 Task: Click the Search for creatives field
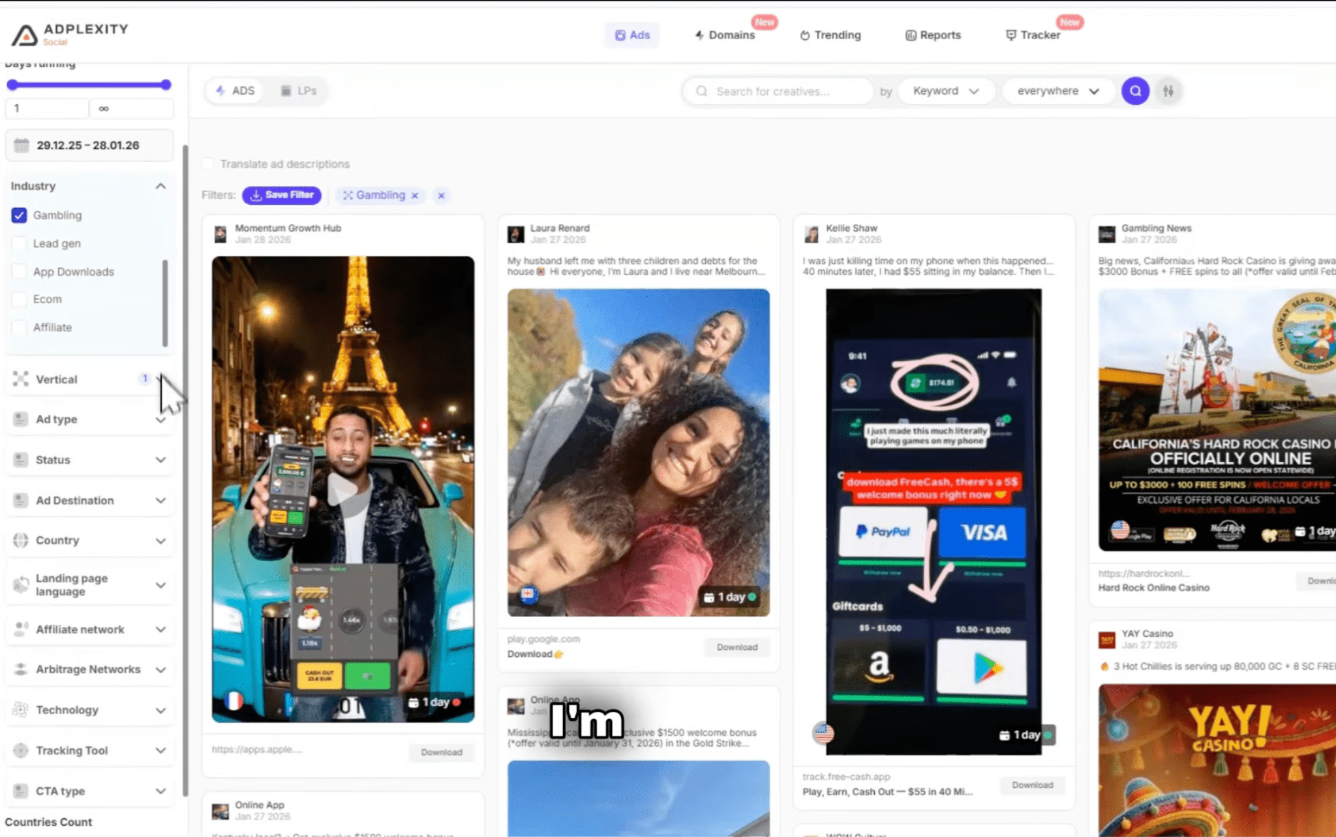coord(778,91)
